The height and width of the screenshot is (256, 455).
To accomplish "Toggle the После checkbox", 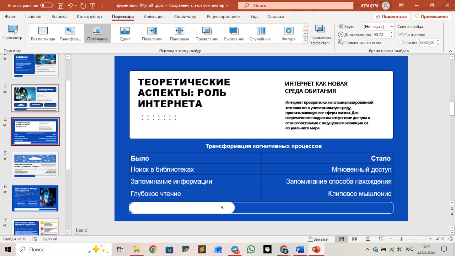I will coord(401,42).
